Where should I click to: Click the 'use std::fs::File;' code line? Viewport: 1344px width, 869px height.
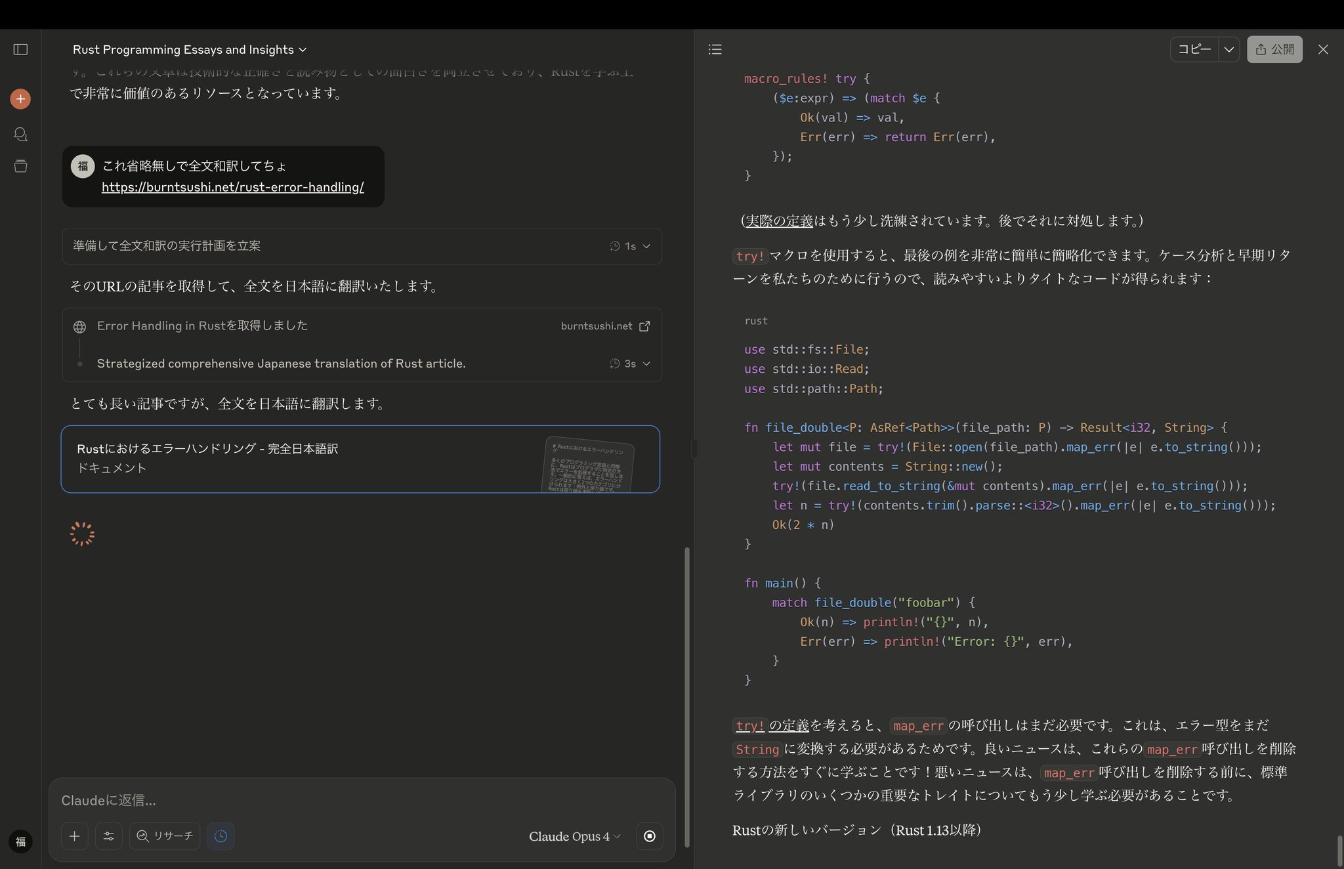click(x=807, y=350)
